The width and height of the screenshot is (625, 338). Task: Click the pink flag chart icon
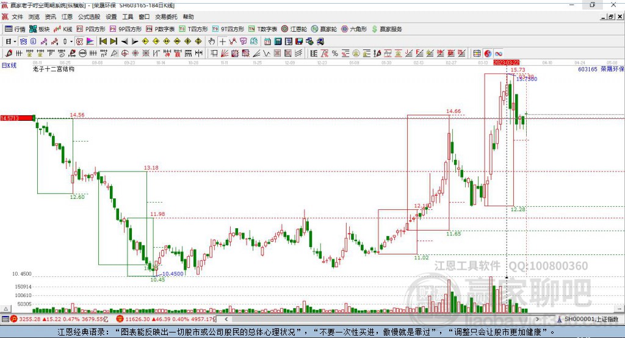point(90,41)
